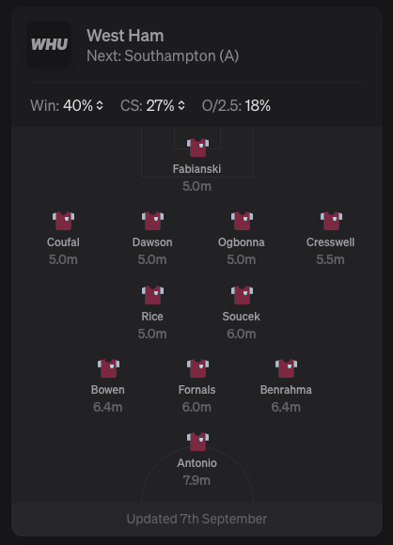Screen dimensions: 393x545
Task: Open the WHU team badge
Action: 49,44
